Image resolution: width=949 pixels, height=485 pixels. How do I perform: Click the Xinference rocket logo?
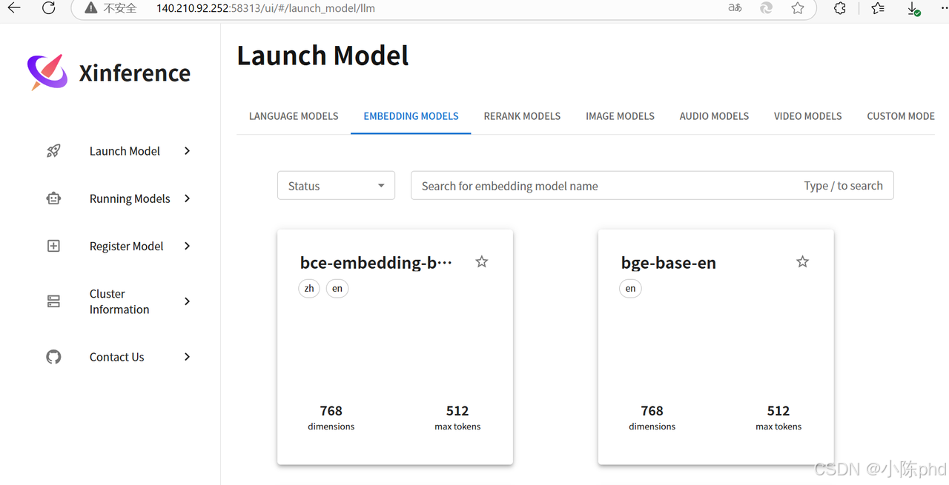(x=47, y=72)
